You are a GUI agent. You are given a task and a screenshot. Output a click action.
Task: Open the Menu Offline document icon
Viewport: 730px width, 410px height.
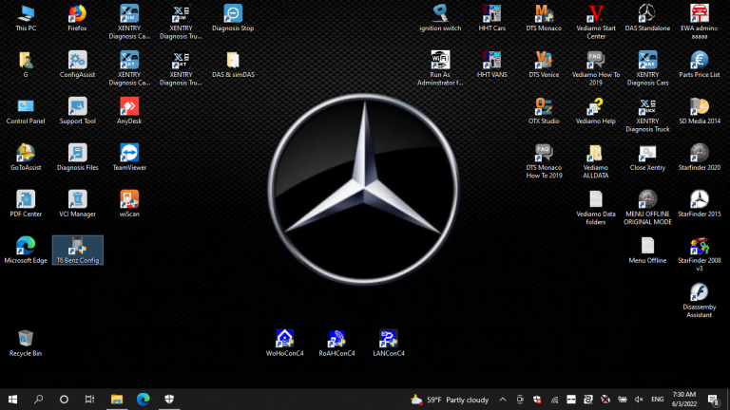pyautogui.click(x=647, y=251)
